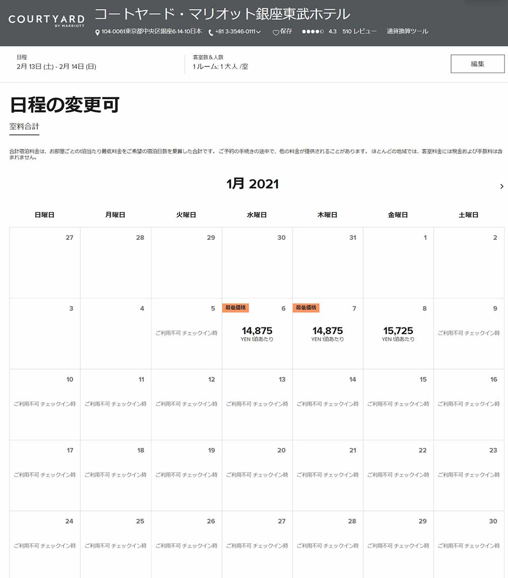Click the heart save icon
The width and height of the screenshot is (508, 578).
(275, 33)
